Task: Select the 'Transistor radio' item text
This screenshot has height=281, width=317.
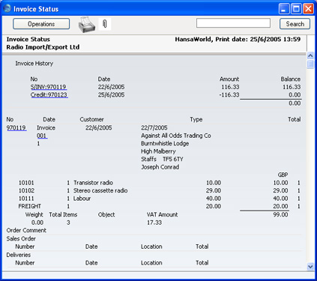Action: (x=93, y=183)
